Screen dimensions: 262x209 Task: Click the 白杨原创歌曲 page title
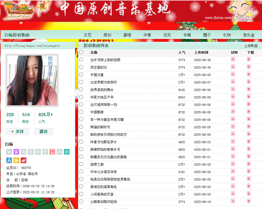pyautogui.click(x=17, y=35)
